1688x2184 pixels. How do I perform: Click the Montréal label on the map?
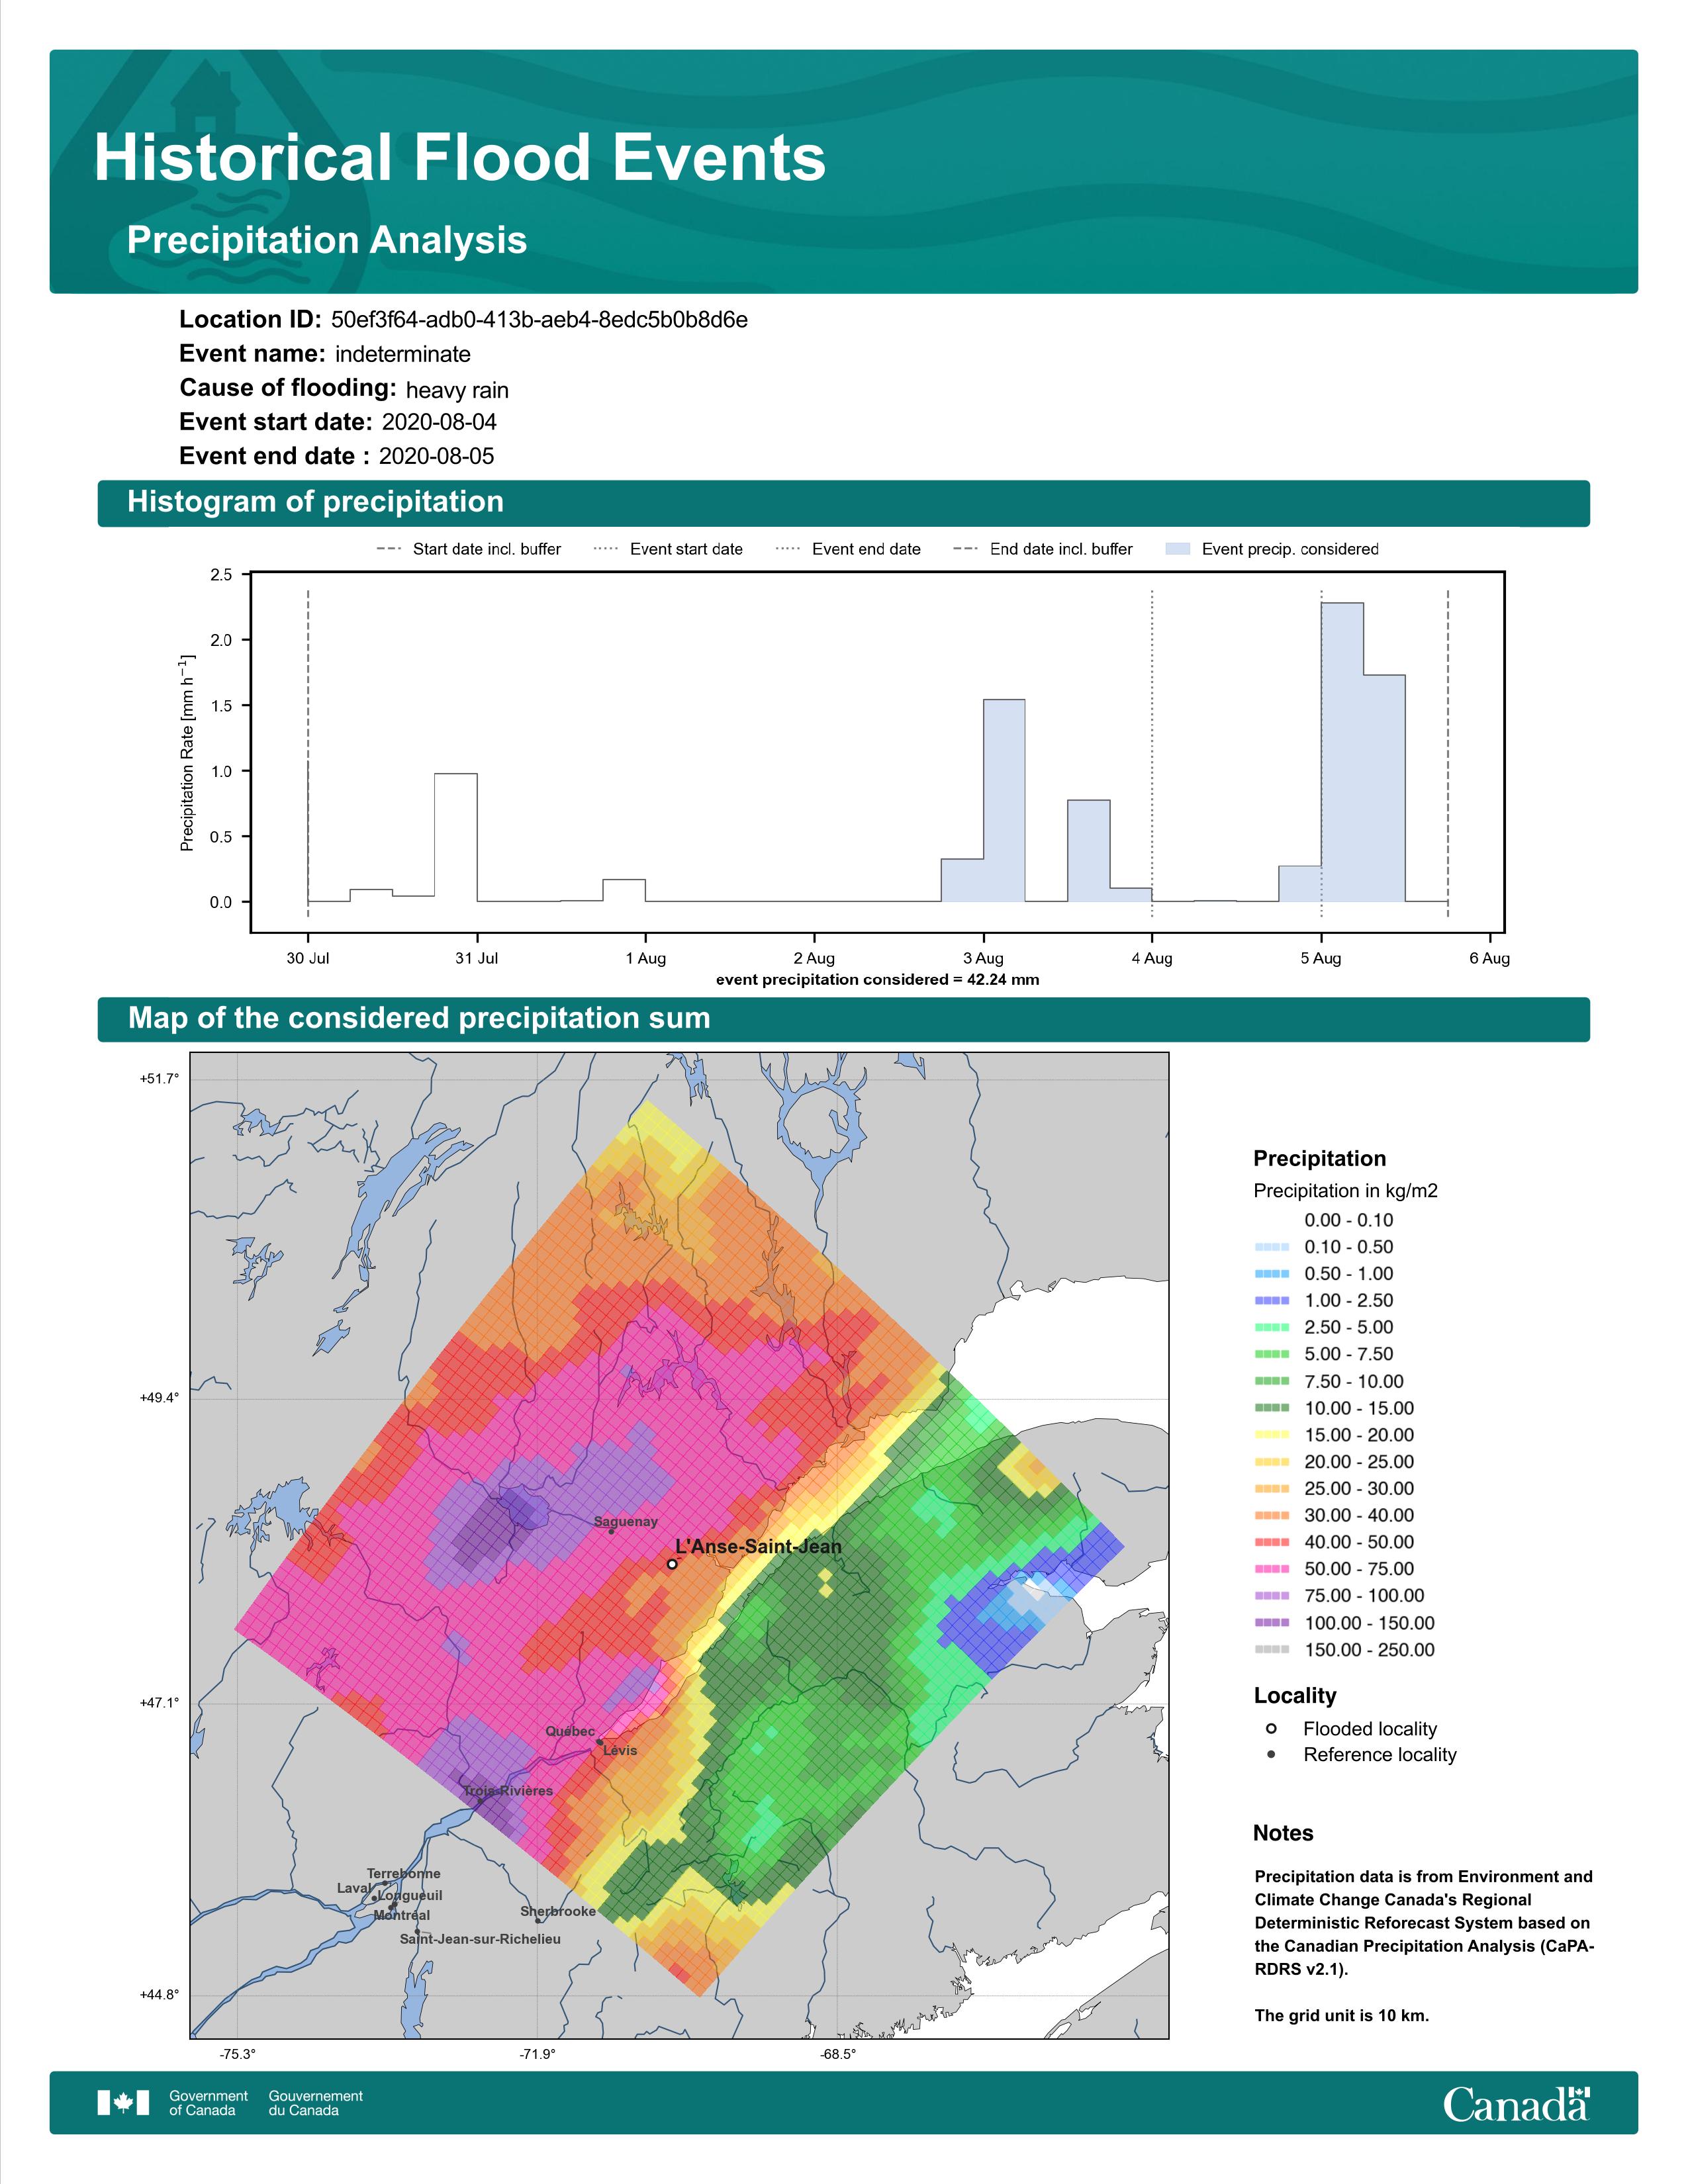coord(402,1915)
